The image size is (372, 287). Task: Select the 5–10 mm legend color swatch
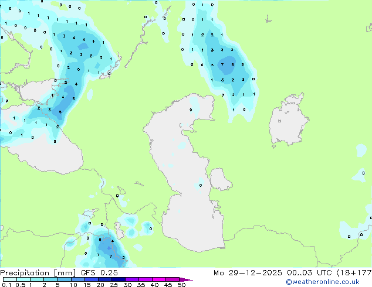click(x=64, y=279)
